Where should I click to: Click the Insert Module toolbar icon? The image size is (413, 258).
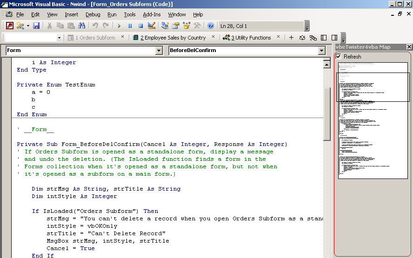click(x=20, y=26)
